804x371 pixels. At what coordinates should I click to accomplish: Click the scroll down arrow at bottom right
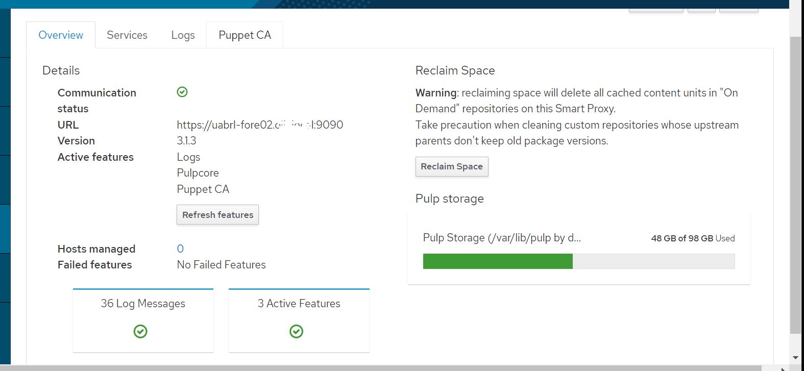pos(795,358)
